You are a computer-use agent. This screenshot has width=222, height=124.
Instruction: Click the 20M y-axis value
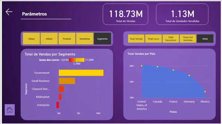[131, 66]
